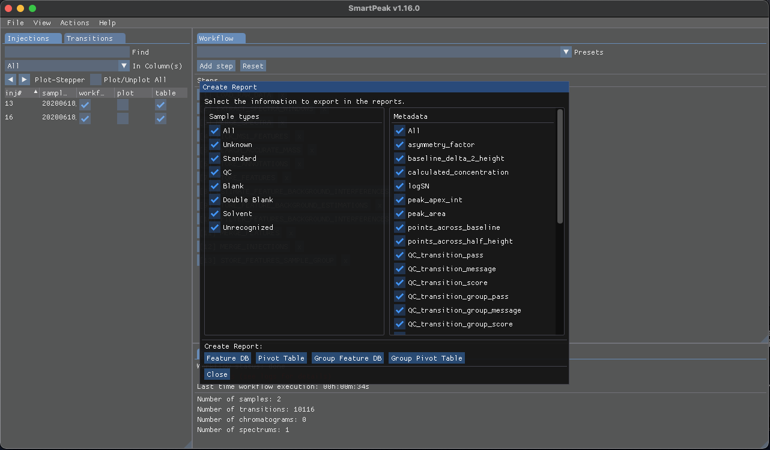770x450 pixels.
Task: Uncheck QC_transition_group_score metadata
Action: [x=399, y=324]
